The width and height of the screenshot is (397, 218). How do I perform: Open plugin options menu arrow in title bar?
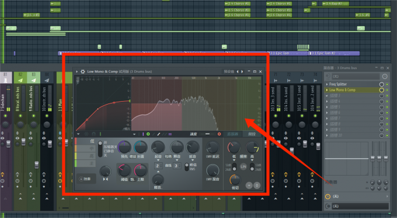(77, 72)
